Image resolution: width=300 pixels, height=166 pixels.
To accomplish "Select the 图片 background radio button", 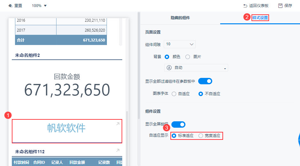I will [x=188, y=57].
